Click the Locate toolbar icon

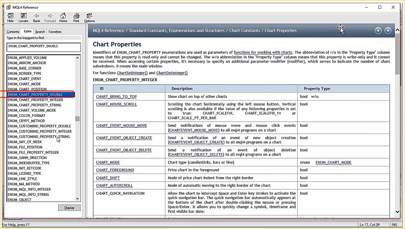23,18
